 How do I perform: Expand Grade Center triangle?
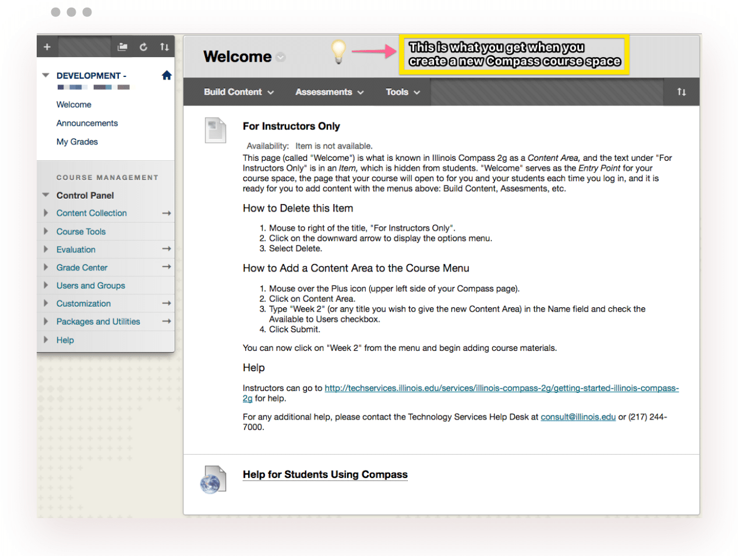coord(46,268)
